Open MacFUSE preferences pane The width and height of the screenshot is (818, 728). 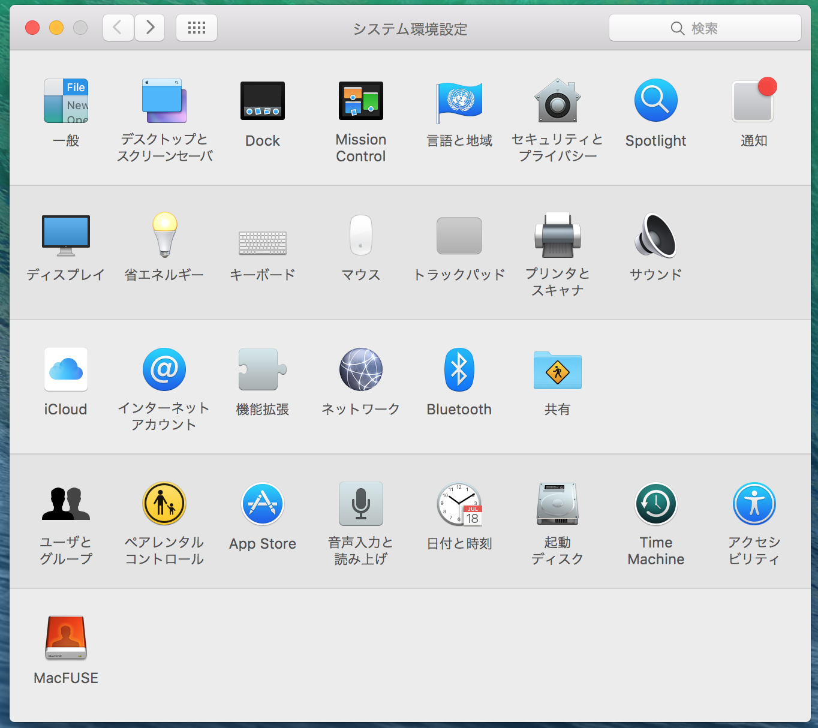pos(66,638)
